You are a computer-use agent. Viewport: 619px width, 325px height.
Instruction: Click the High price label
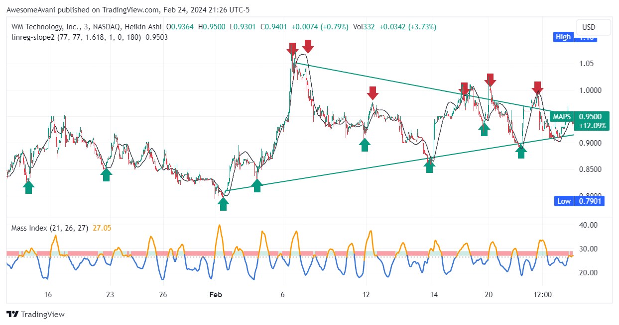[x=563, y=37]
